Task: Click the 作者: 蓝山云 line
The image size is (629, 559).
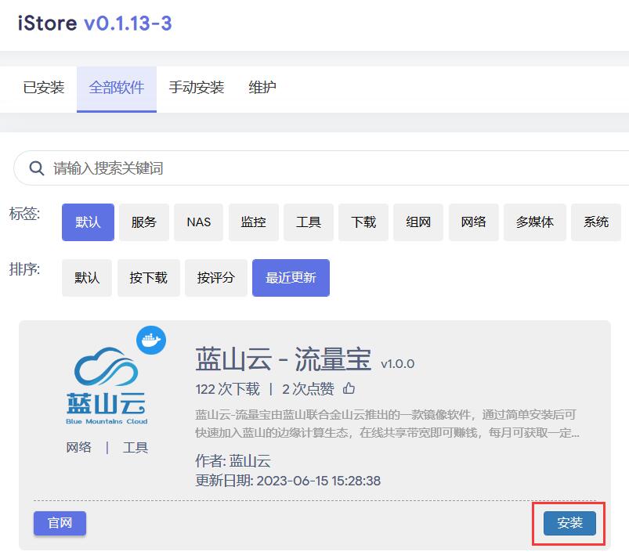Action: (x=233, y=461)
